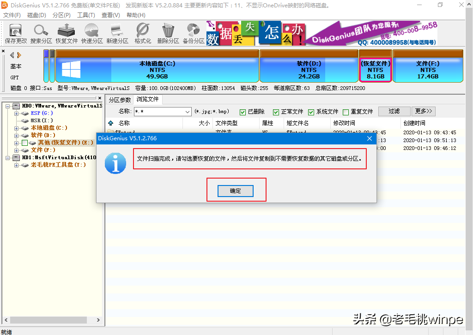Open the 搜索分区 tool

[41, 33]
